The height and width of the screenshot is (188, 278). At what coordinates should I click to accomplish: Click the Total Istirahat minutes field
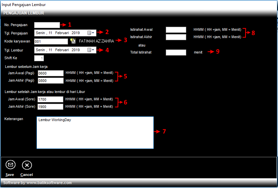[x=176, y=53]
